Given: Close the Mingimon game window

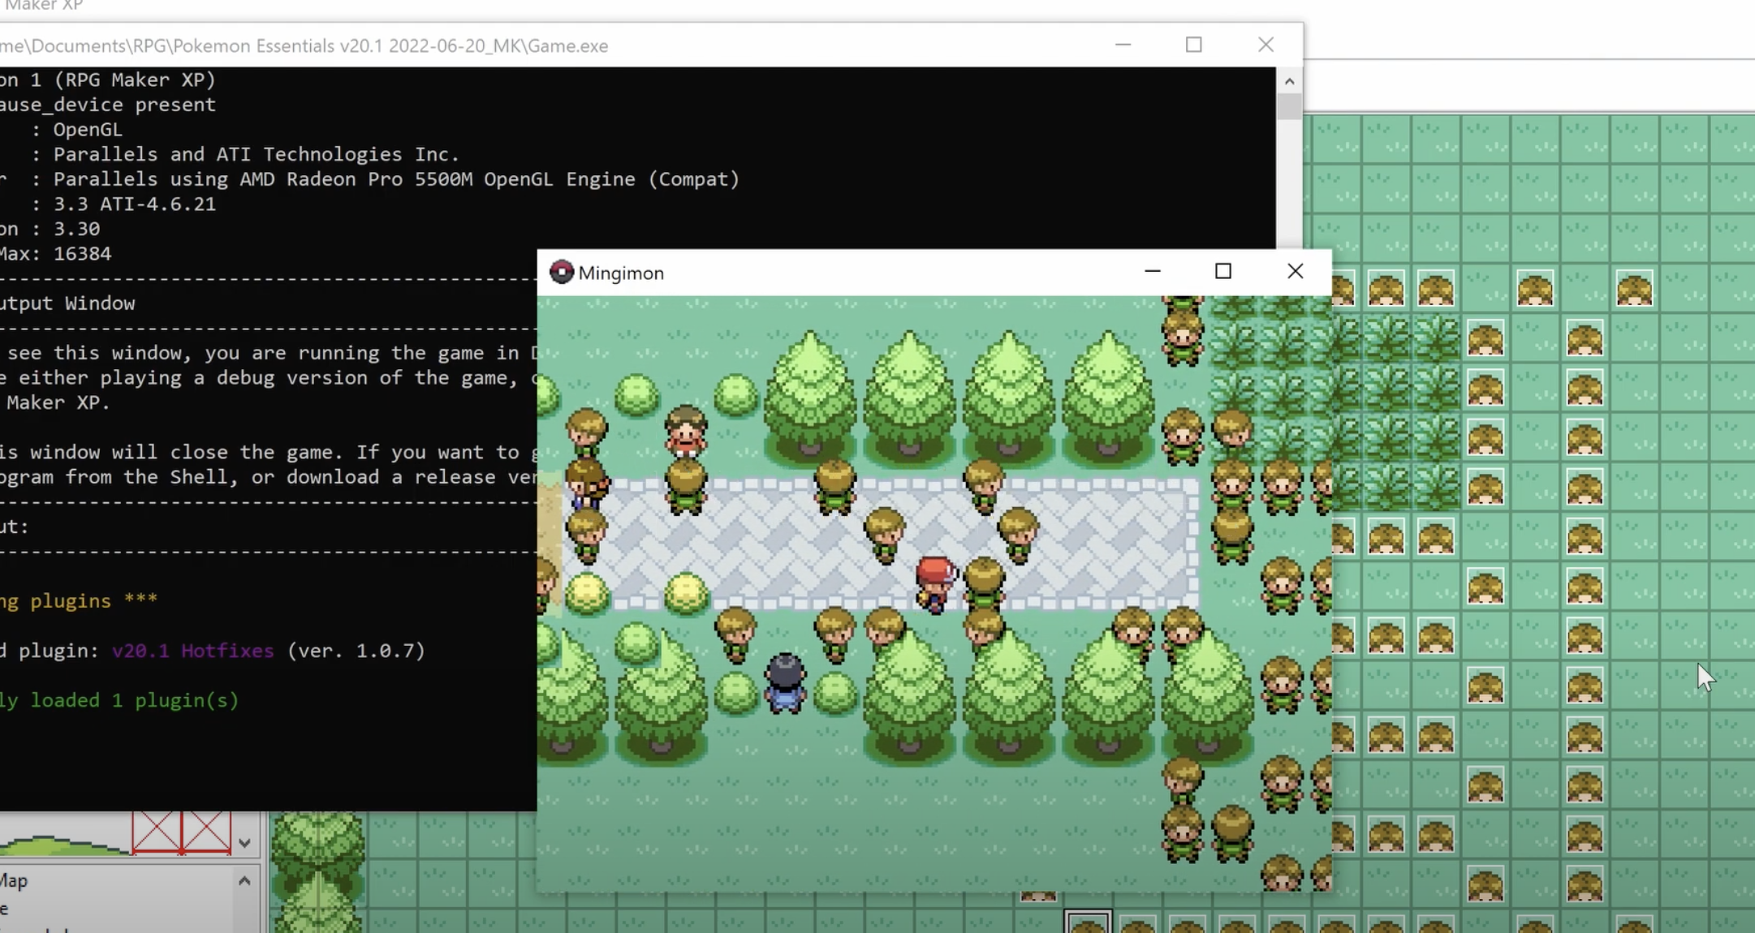Looking at the screenshot, I should [1295, 272].
